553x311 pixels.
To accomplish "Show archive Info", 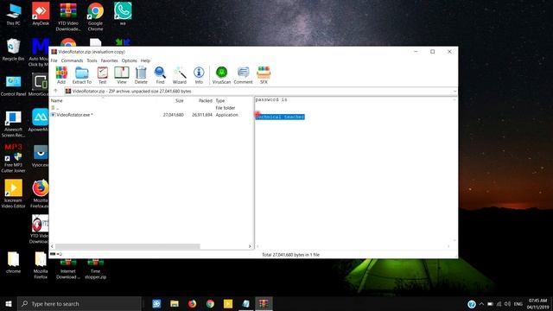I will tap(199, 75).
